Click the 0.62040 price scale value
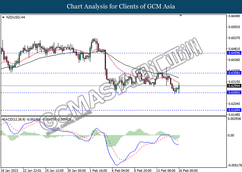 tap(234, 104)
